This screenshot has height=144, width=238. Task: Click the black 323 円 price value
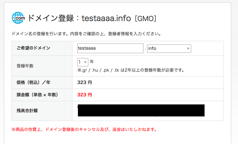(84, 82)
